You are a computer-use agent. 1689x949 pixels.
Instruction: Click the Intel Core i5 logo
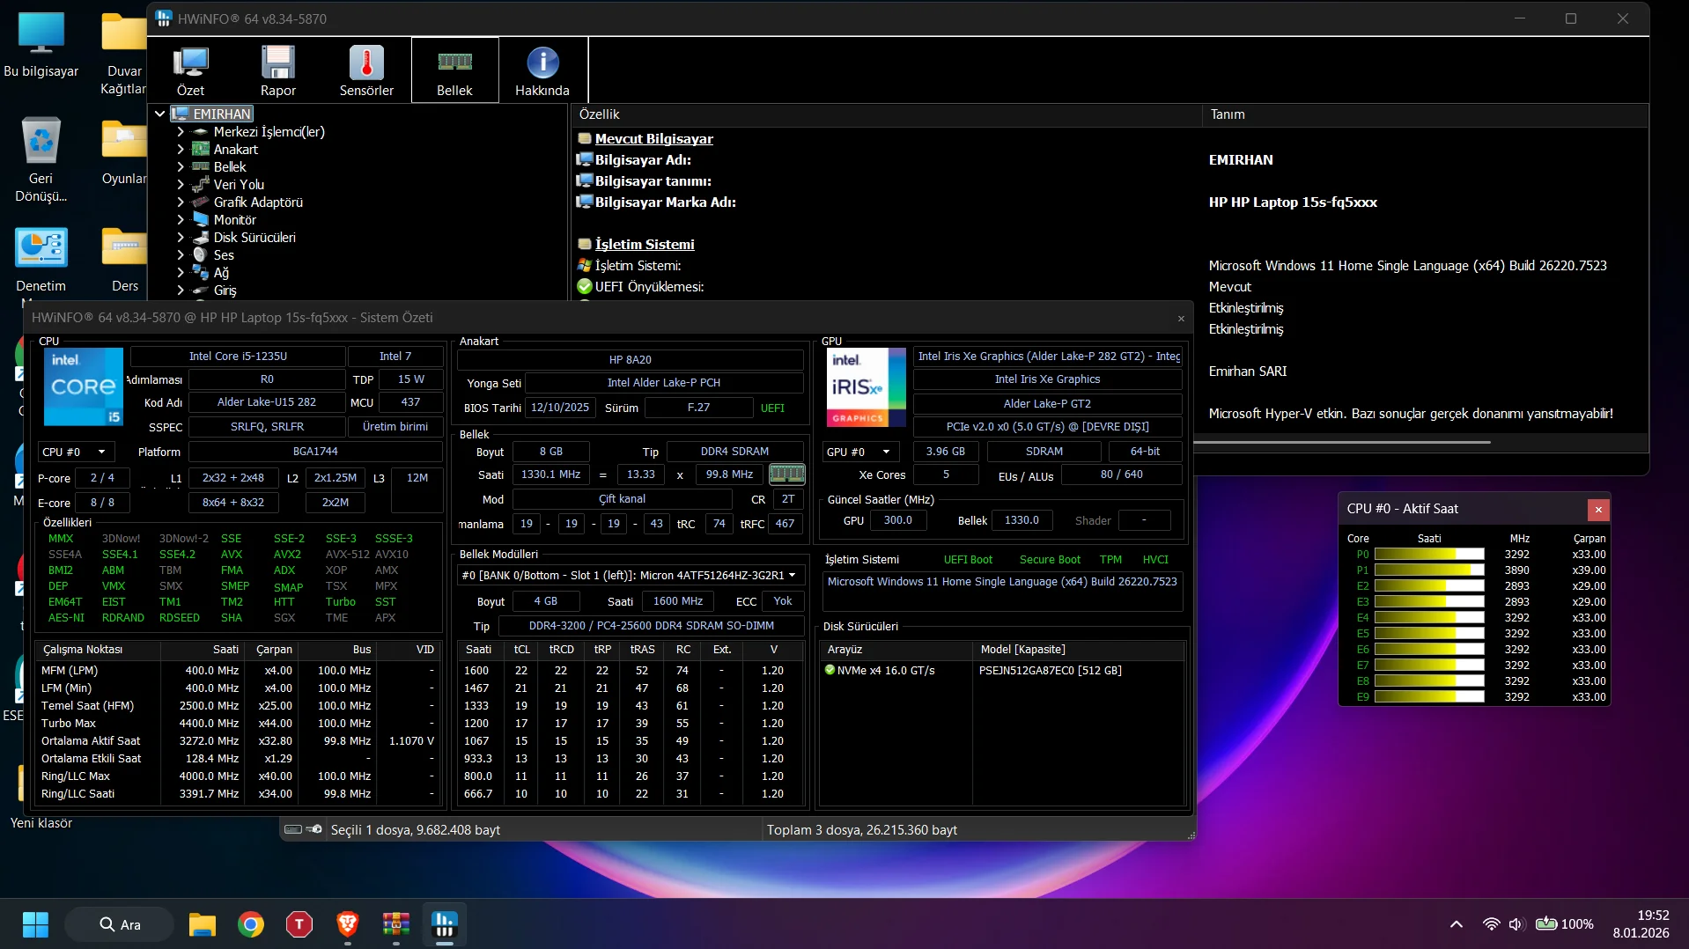84,386
